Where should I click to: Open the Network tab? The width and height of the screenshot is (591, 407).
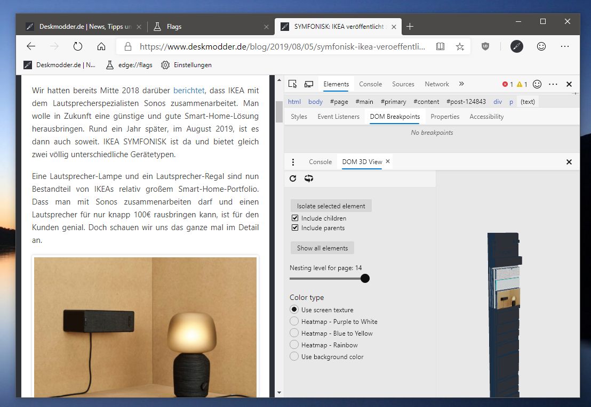click(437, 84)
